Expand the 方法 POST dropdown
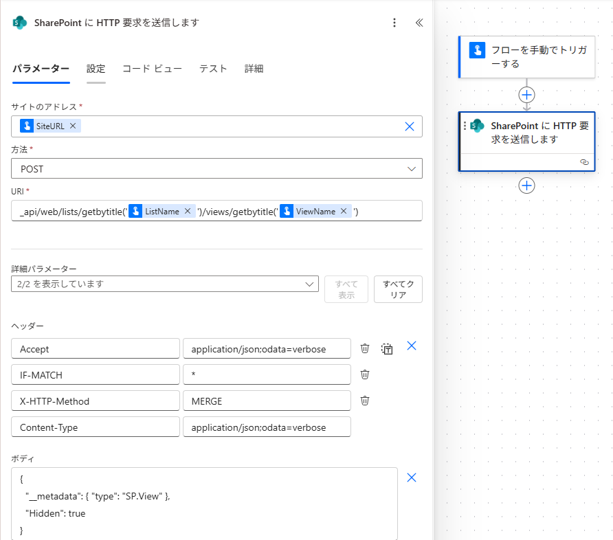 [412, 168]
